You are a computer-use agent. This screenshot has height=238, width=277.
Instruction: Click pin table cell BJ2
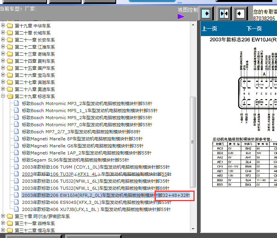pos(248,153)
